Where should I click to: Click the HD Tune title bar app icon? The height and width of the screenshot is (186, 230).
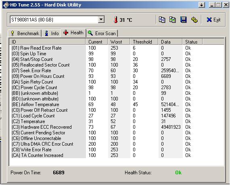pyautogui.click(x=6, y=5)
